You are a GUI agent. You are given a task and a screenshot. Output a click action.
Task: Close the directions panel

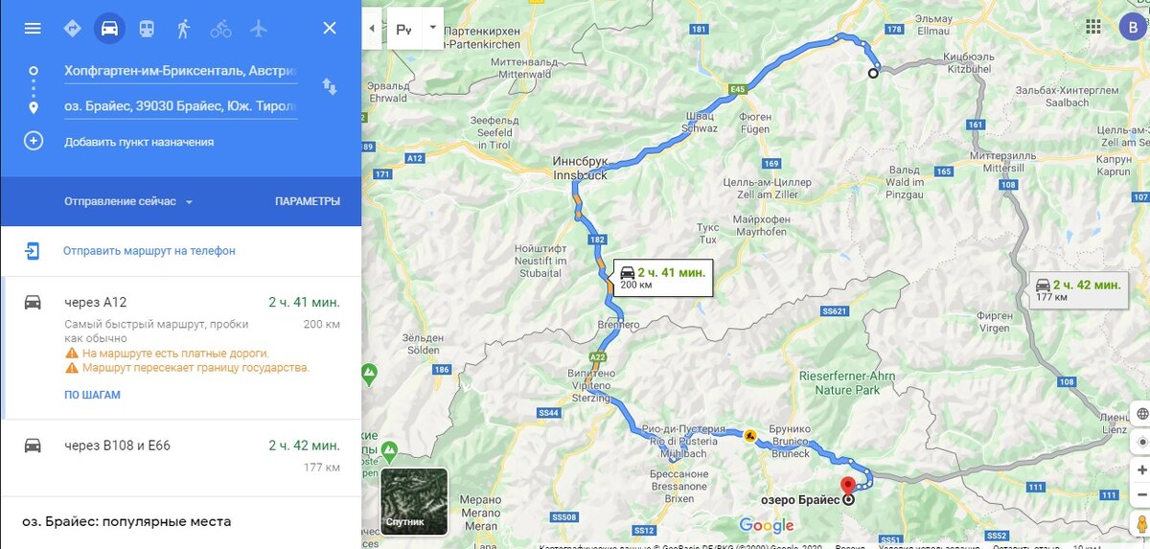point(330,28)
